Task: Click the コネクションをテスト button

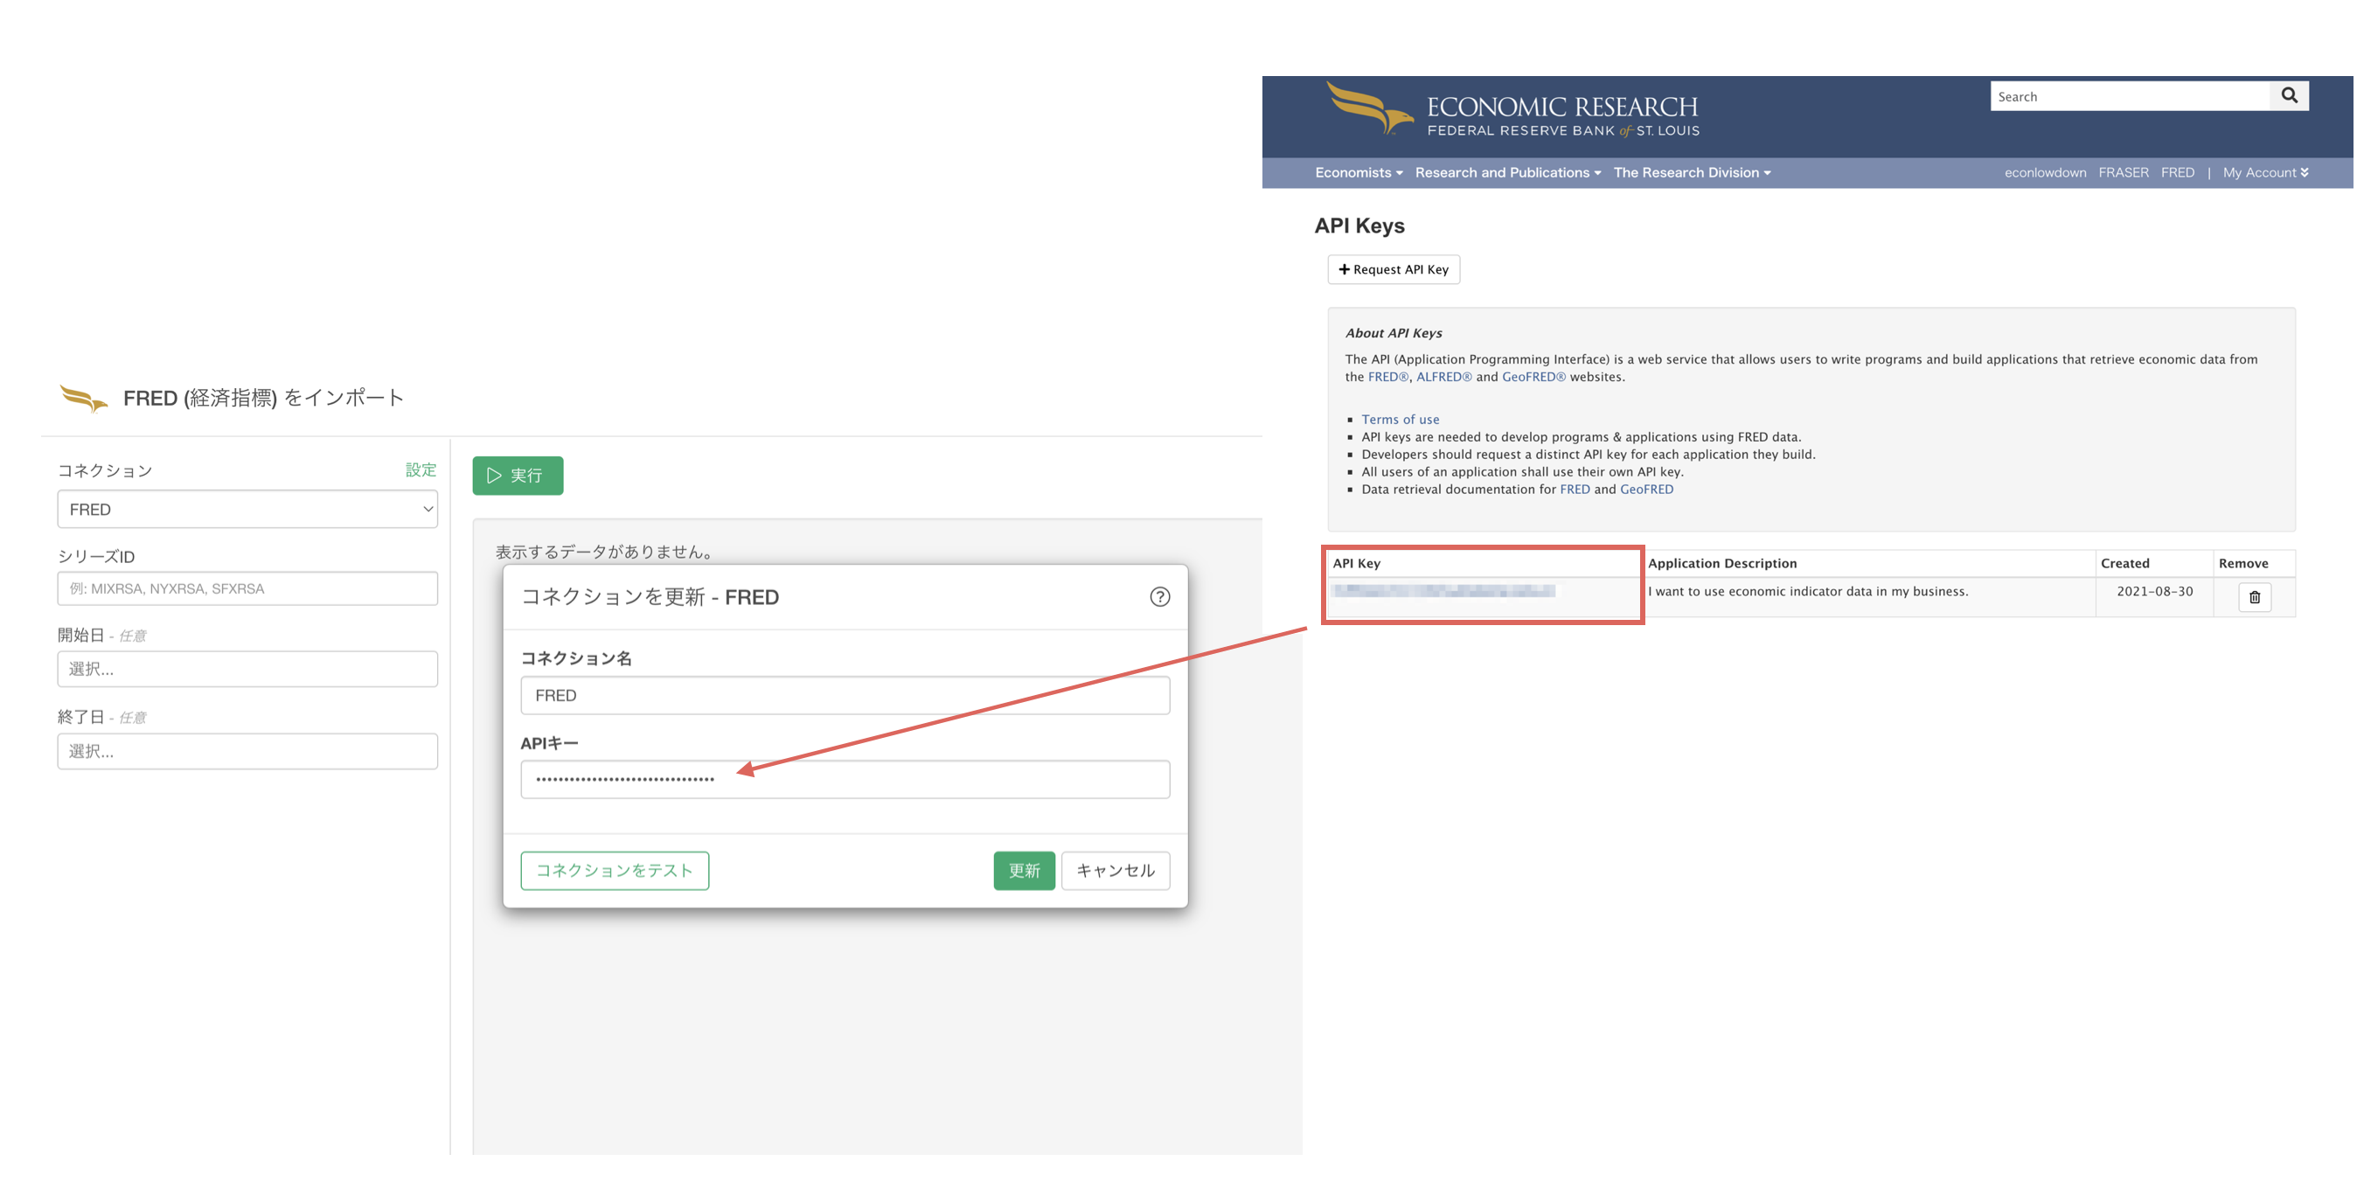Action: pyautogui.click(x=614, y=870)
